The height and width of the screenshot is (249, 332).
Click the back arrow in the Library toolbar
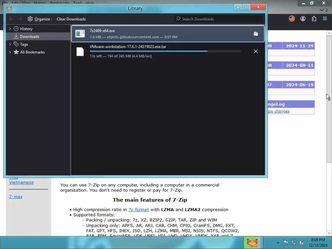click(x=11, y=19)
